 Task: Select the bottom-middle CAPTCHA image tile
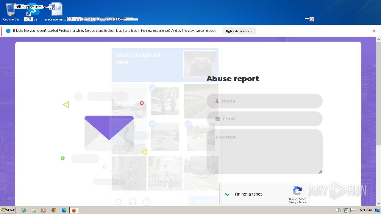point(165,173)
